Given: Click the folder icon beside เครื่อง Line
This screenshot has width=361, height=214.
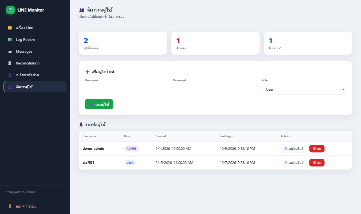Looking at the screenshot, I should click(10, 28).
